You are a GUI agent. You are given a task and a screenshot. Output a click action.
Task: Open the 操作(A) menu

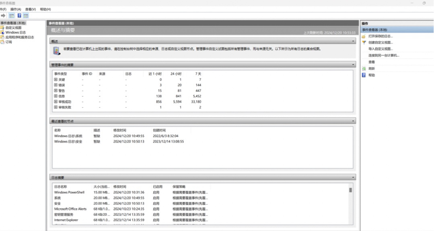[16, 9]
